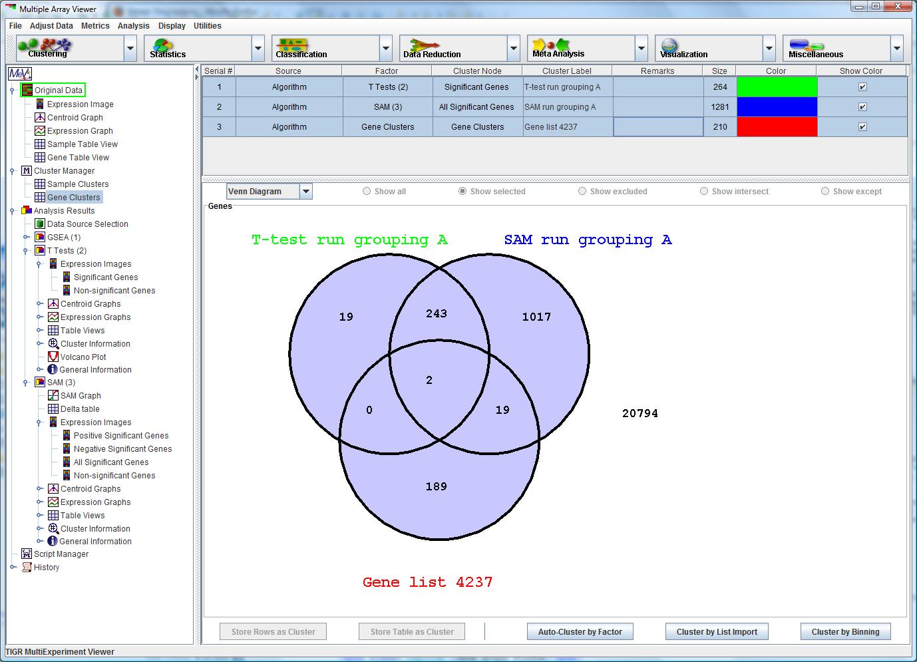This screenshot has width=917, height=662.
Task: Click the Classification toolbar icon
Action: click(x=293, y=46)
